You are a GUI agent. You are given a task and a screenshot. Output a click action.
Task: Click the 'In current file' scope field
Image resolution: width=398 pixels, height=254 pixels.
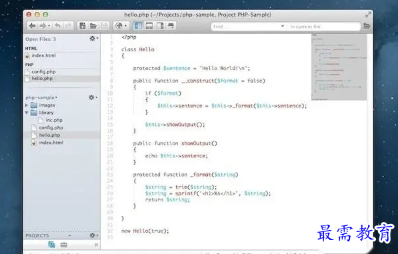click(x=323, y=27)
